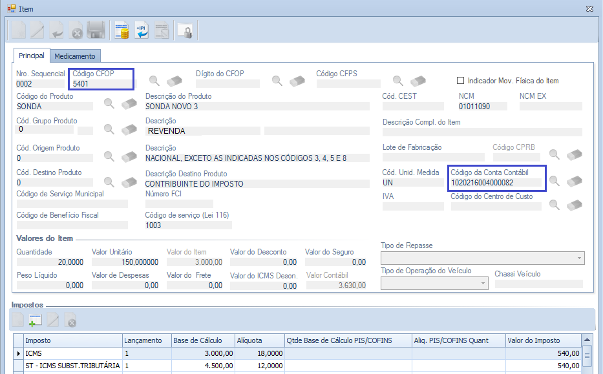Click the Quantidade input field
603x374 pixels.
tap(50, 262)
